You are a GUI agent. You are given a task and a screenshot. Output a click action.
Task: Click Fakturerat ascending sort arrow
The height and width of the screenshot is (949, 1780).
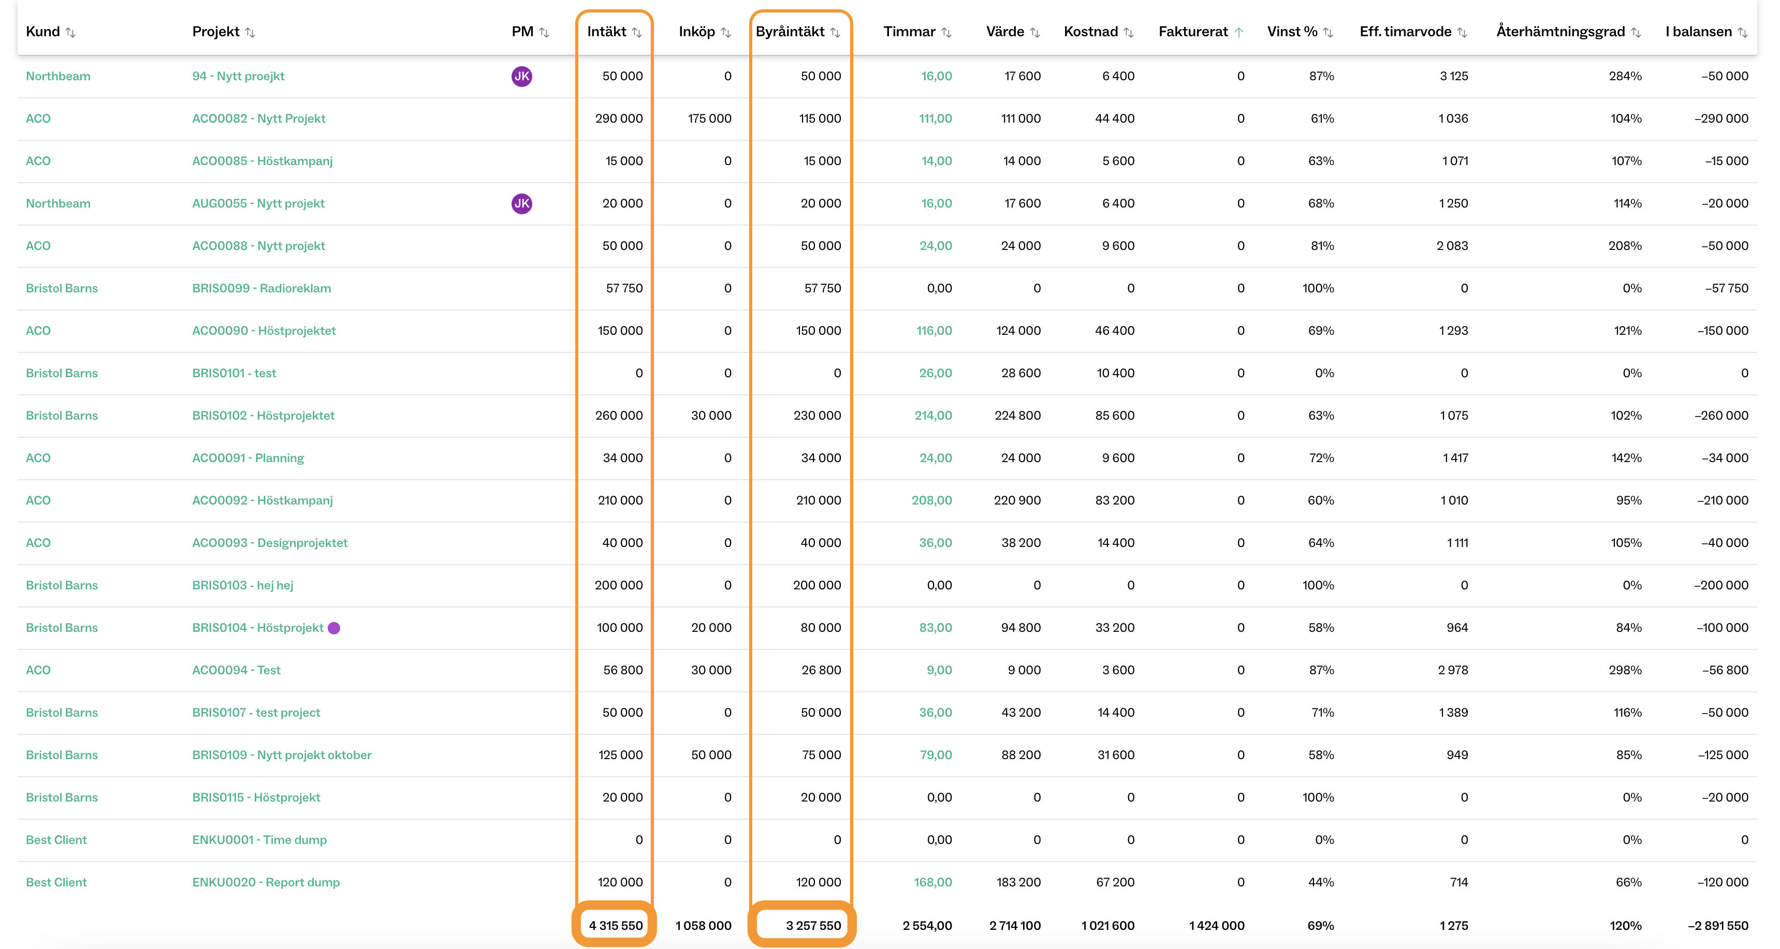(x=1239, y=33)
